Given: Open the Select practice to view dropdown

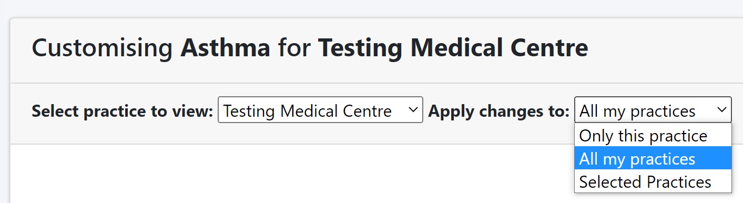Looking at the screenshot, I should pos(320,110).
